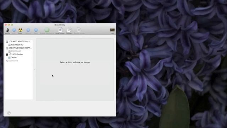
Task: Click the Info toolbar icon
Action: (14, 30)
